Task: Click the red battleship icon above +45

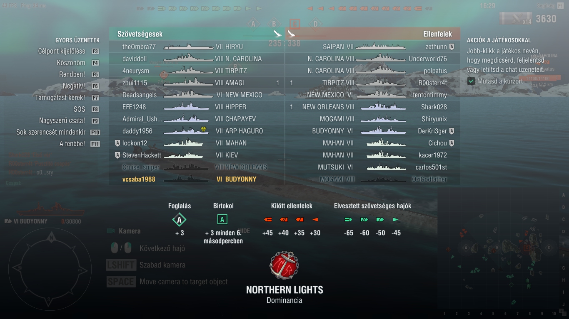Action: click(267, 219)
